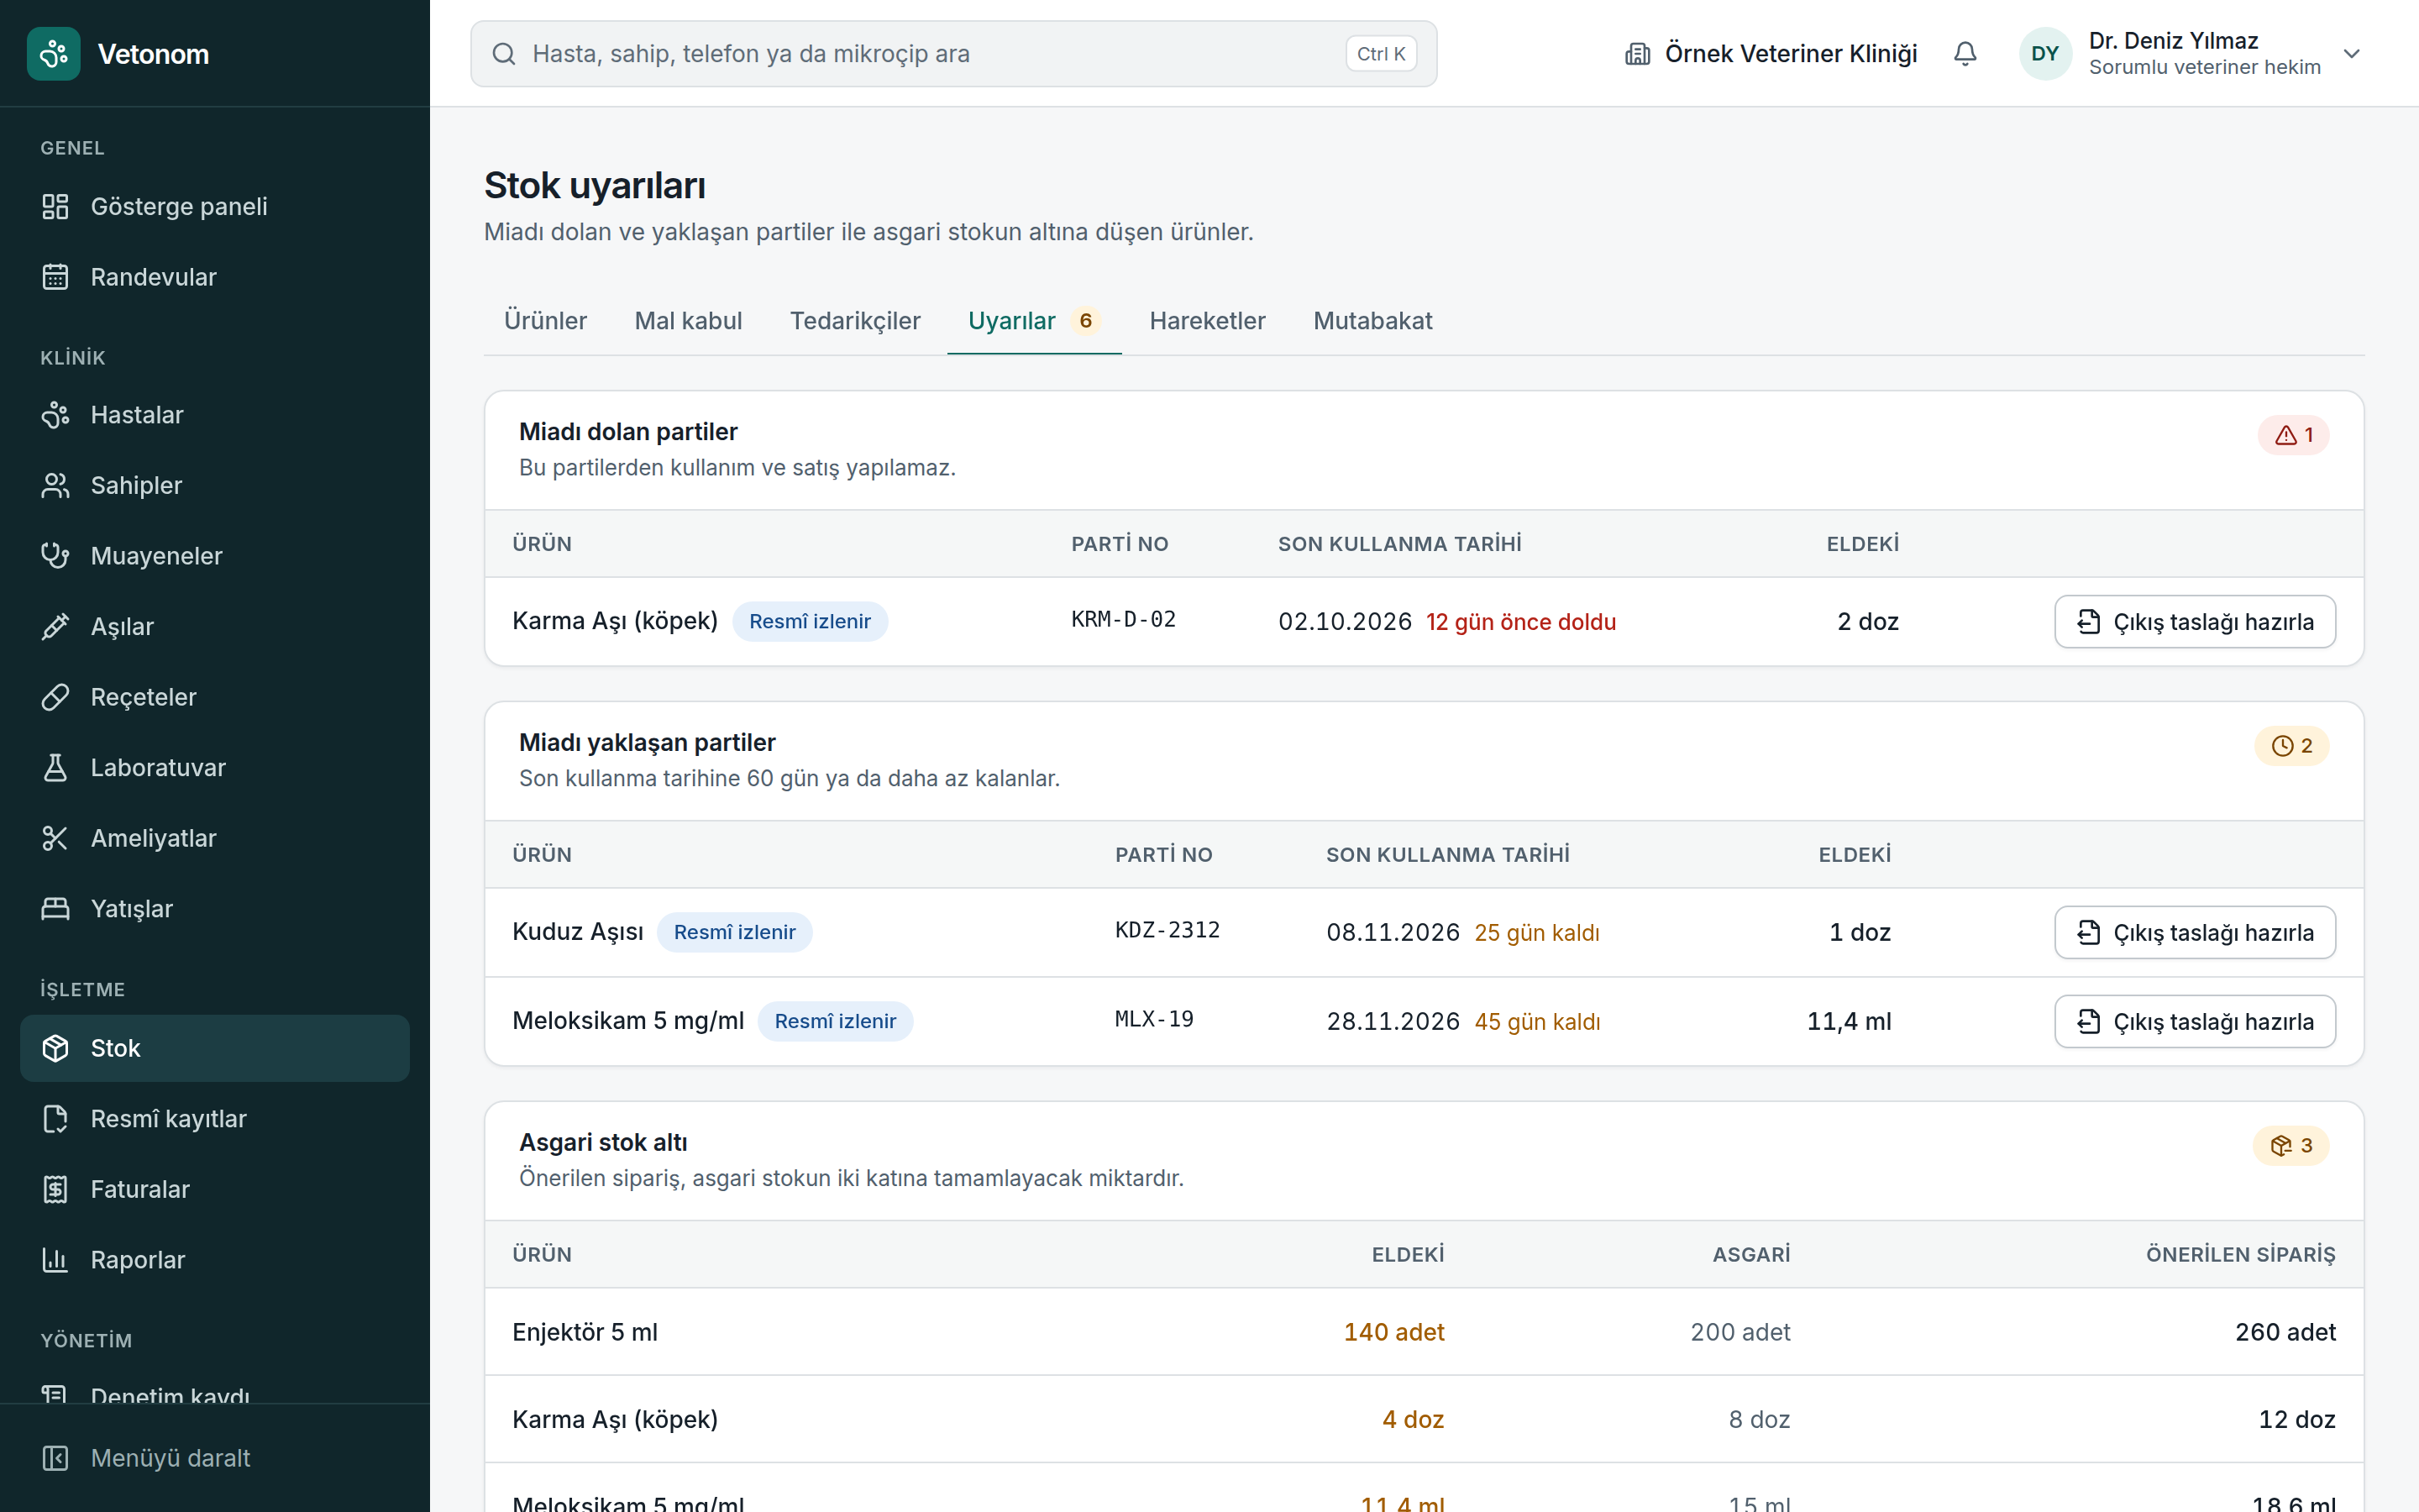The width and height of the screenshot is (2419, 1512).
Task: Open Gösterge paneli from sidebar
Action: click(215, 206)
